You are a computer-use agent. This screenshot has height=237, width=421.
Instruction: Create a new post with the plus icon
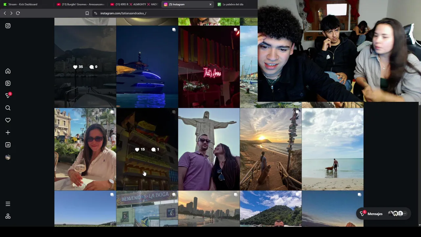[x=8, y=133]
